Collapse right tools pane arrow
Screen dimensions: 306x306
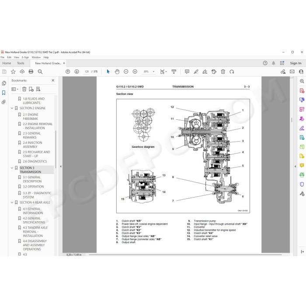[x=295, y=167]
